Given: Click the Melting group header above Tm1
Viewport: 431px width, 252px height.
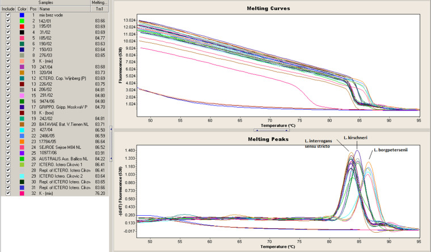Looking at the screenshot, I should pyautogui.click(x=99, y=3).
